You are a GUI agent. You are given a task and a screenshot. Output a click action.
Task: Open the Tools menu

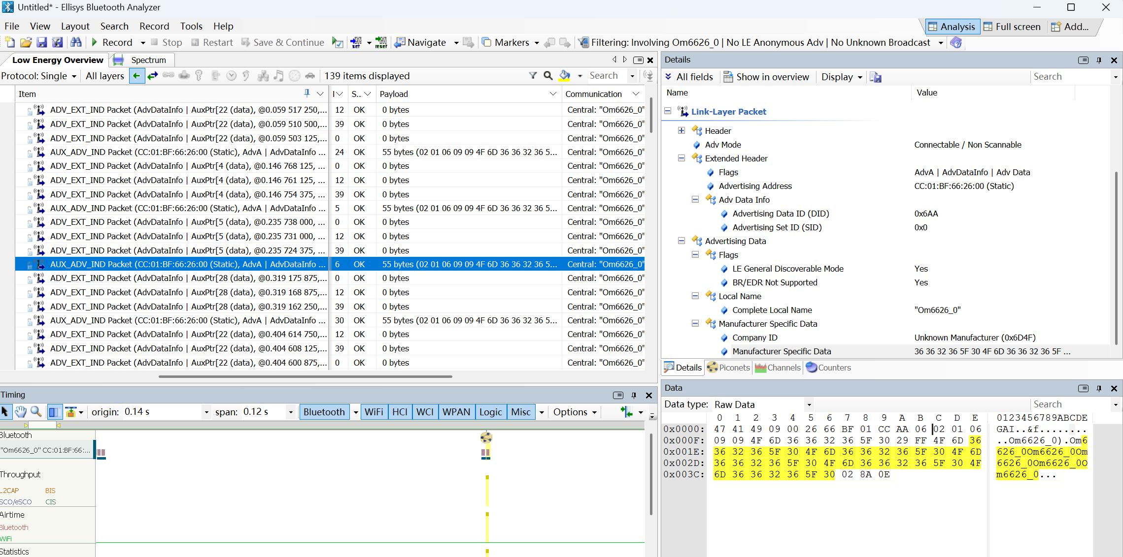tap(191, 26)
